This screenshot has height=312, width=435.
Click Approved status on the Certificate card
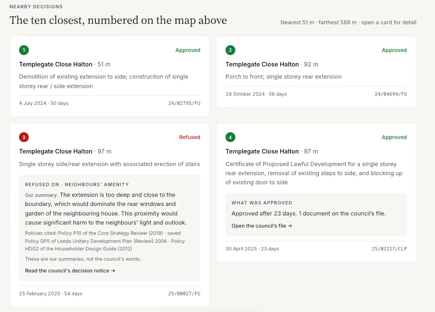394,137
